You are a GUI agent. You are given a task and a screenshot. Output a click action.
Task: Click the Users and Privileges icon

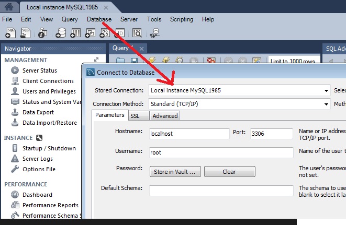coord(15,91)
